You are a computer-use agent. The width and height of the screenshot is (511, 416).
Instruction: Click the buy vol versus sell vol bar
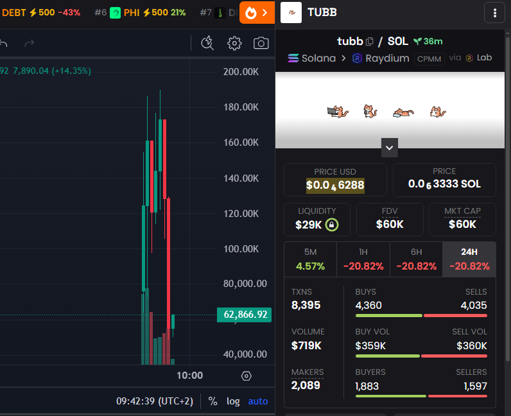[421, 356]
